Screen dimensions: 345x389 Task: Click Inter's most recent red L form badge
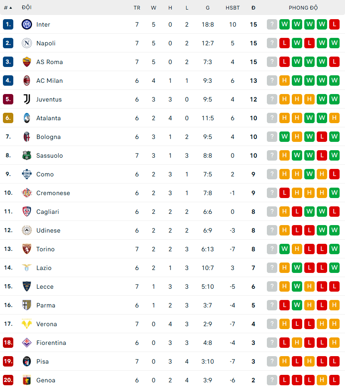tap(335, 24)
